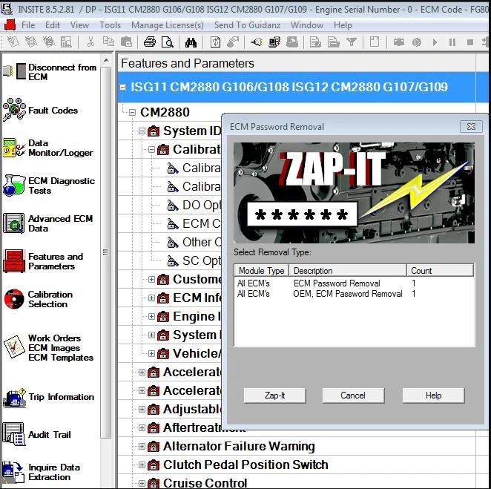Expand the Alternator Failure Warning node
The width and height of the screenshot is (491, 489).
(x=142, y=446)
